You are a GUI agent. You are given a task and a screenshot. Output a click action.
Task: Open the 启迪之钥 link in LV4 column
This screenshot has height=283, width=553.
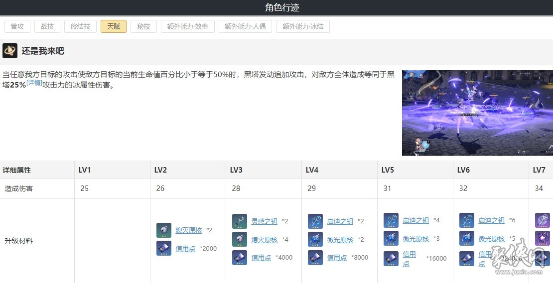click(340, 221)
